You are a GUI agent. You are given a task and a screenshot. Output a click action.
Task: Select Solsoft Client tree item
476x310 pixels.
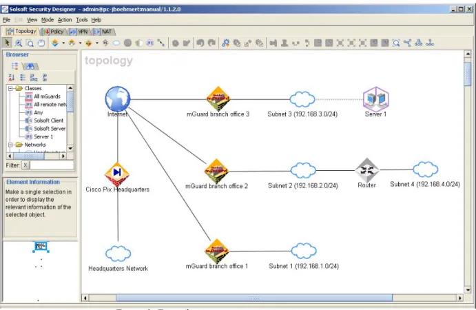coord(49,121)
